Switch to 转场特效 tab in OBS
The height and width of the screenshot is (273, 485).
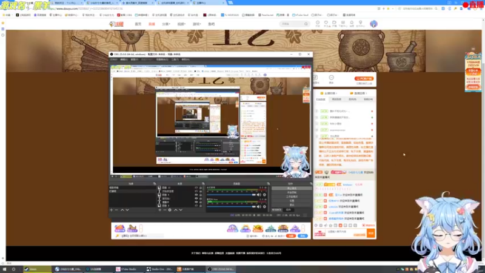tap(276, 210)
